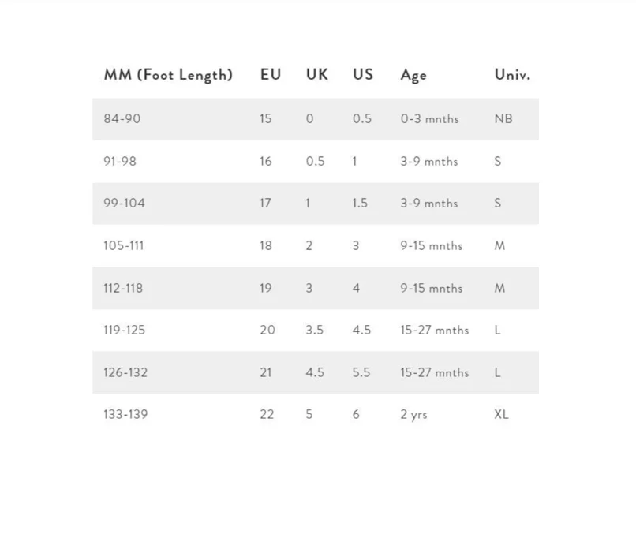Screen dimensions: 636x549
Task: Click the NB universal size cell
Action: tap(503, 118)
